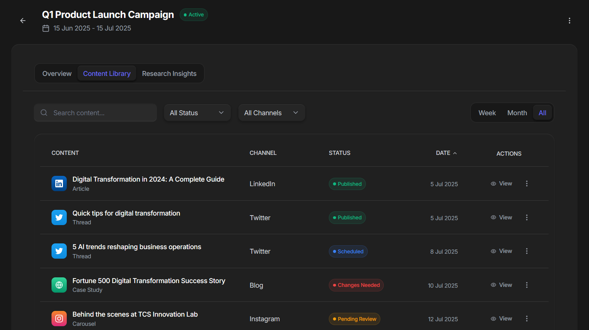Click the LinkedIn icon for Digital Transformation article

(59, 184)
